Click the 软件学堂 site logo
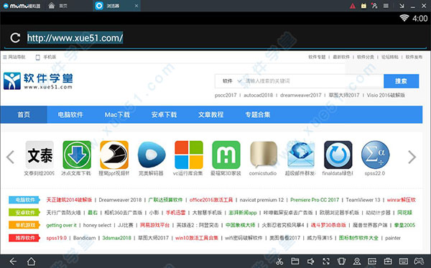The height and width of the screenshot is (268, 431). 38,80
